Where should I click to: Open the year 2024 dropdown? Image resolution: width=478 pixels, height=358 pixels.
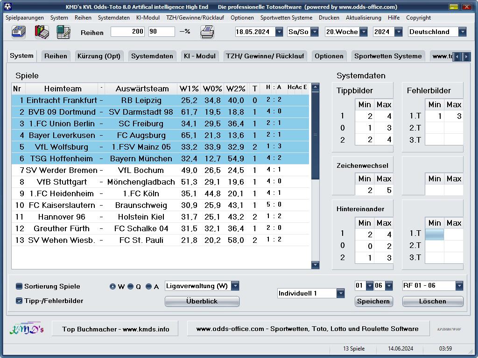click(x=398, y=32)
